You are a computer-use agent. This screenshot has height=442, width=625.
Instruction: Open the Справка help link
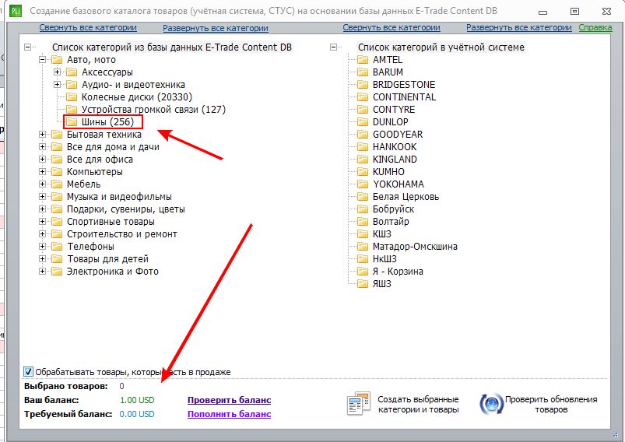pos(595,28)
